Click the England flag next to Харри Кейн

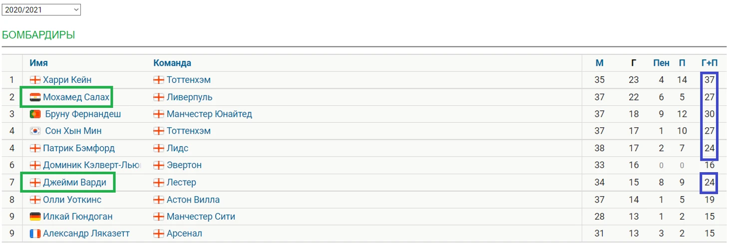tap(35, 80)
